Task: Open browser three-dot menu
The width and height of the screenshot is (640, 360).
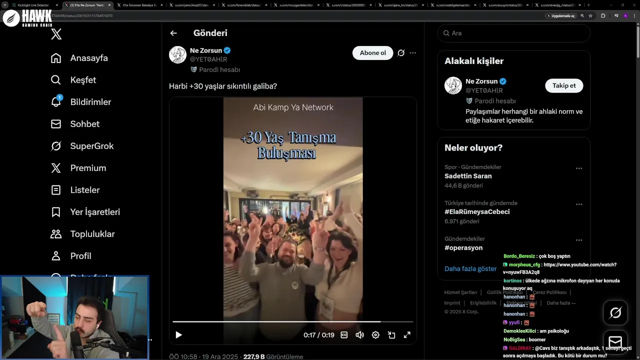Action: (634, 16)
